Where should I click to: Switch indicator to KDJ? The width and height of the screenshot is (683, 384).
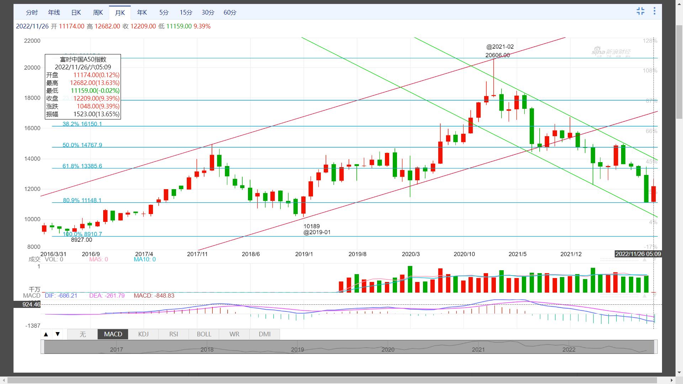143,334
